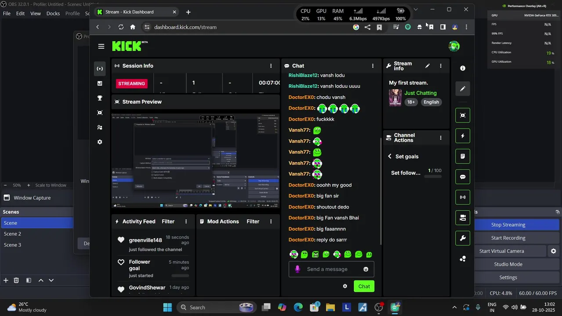The width and height of the screenshot is (562, 316).
Task: Go back with the Set goals arrow
Action: pos(389,156)
